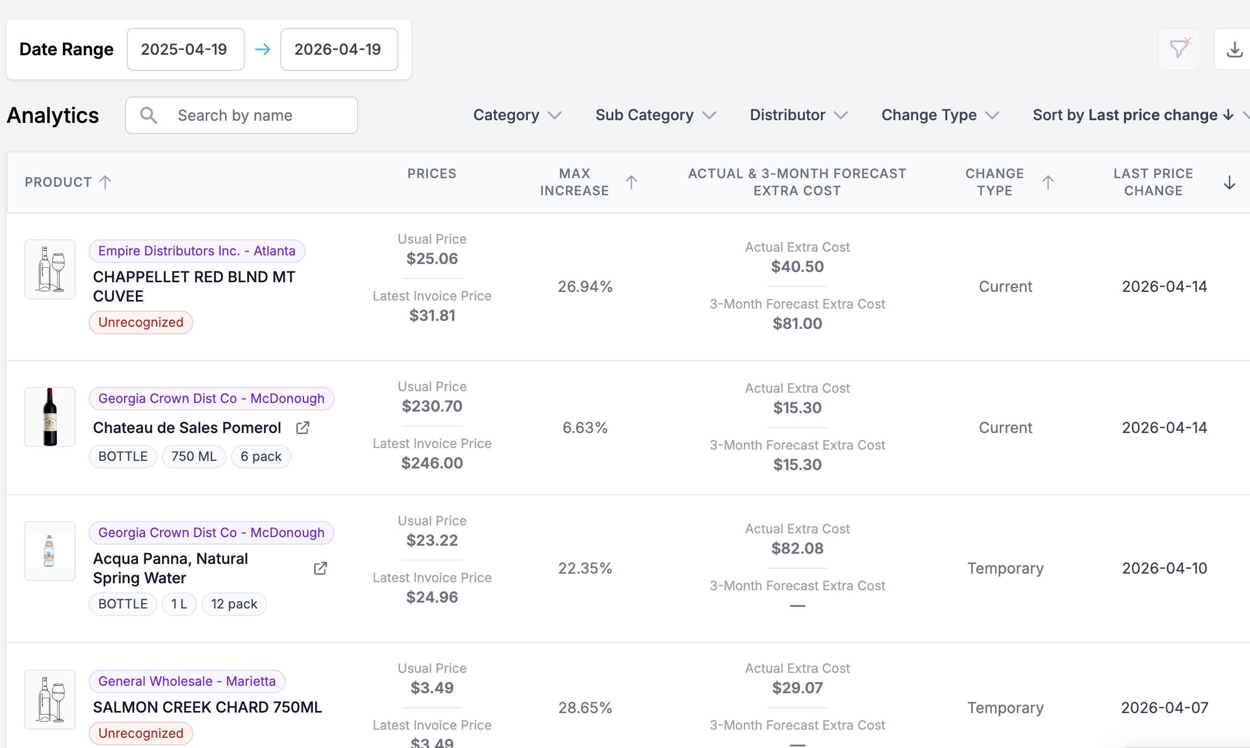Click the sort arrow on Max Increase column
The width and height of the screenshot is (1250, 748).
(x=631, y=182)
